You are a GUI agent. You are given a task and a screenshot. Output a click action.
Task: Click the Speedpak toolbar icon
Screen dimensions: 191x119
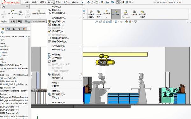click(x=126, y=14)
